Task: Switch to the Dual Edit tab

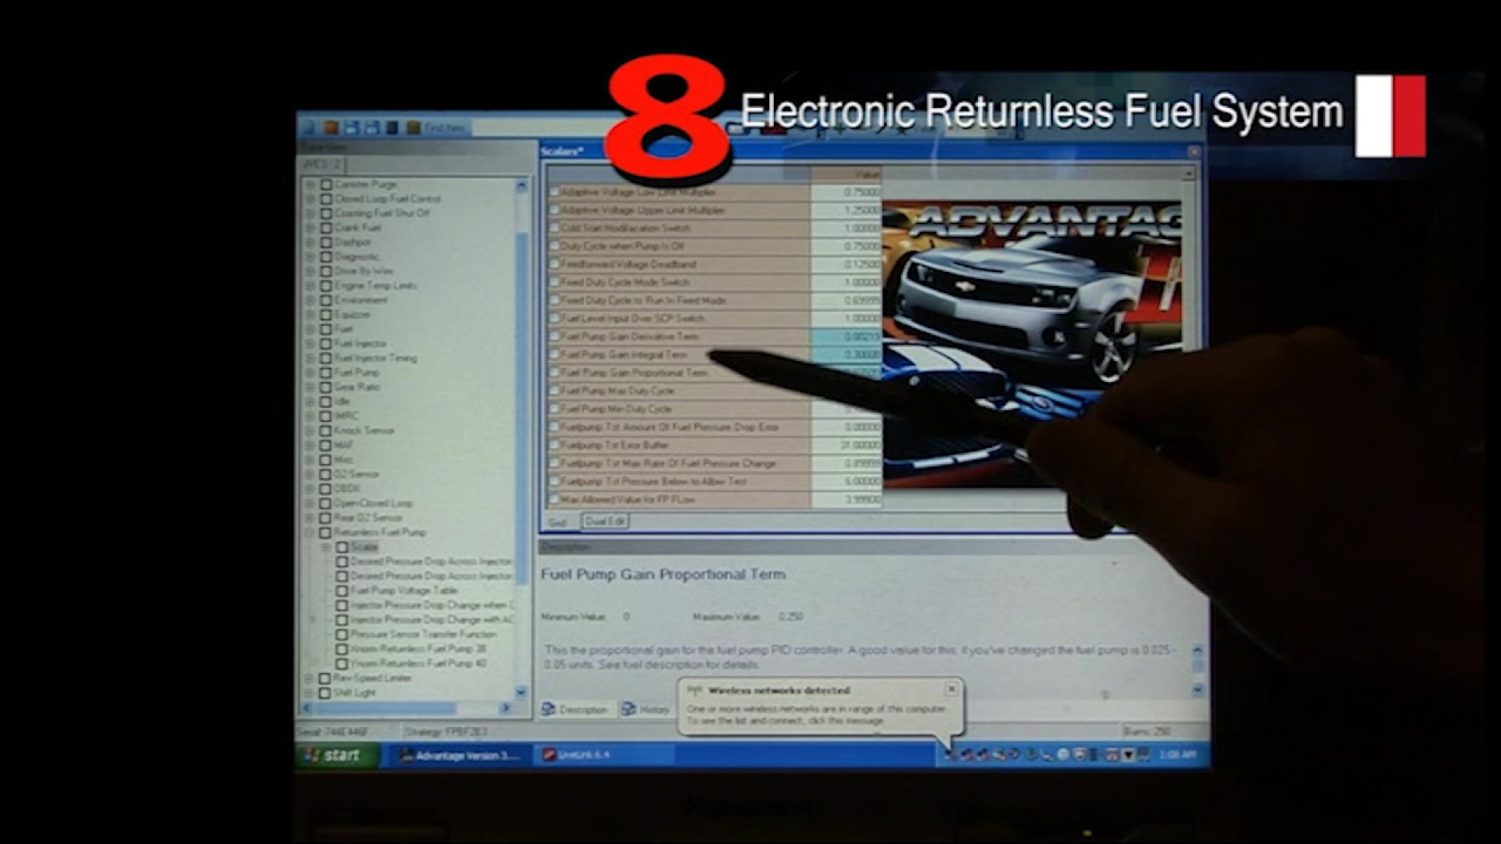Action: [x=604, y=520]
